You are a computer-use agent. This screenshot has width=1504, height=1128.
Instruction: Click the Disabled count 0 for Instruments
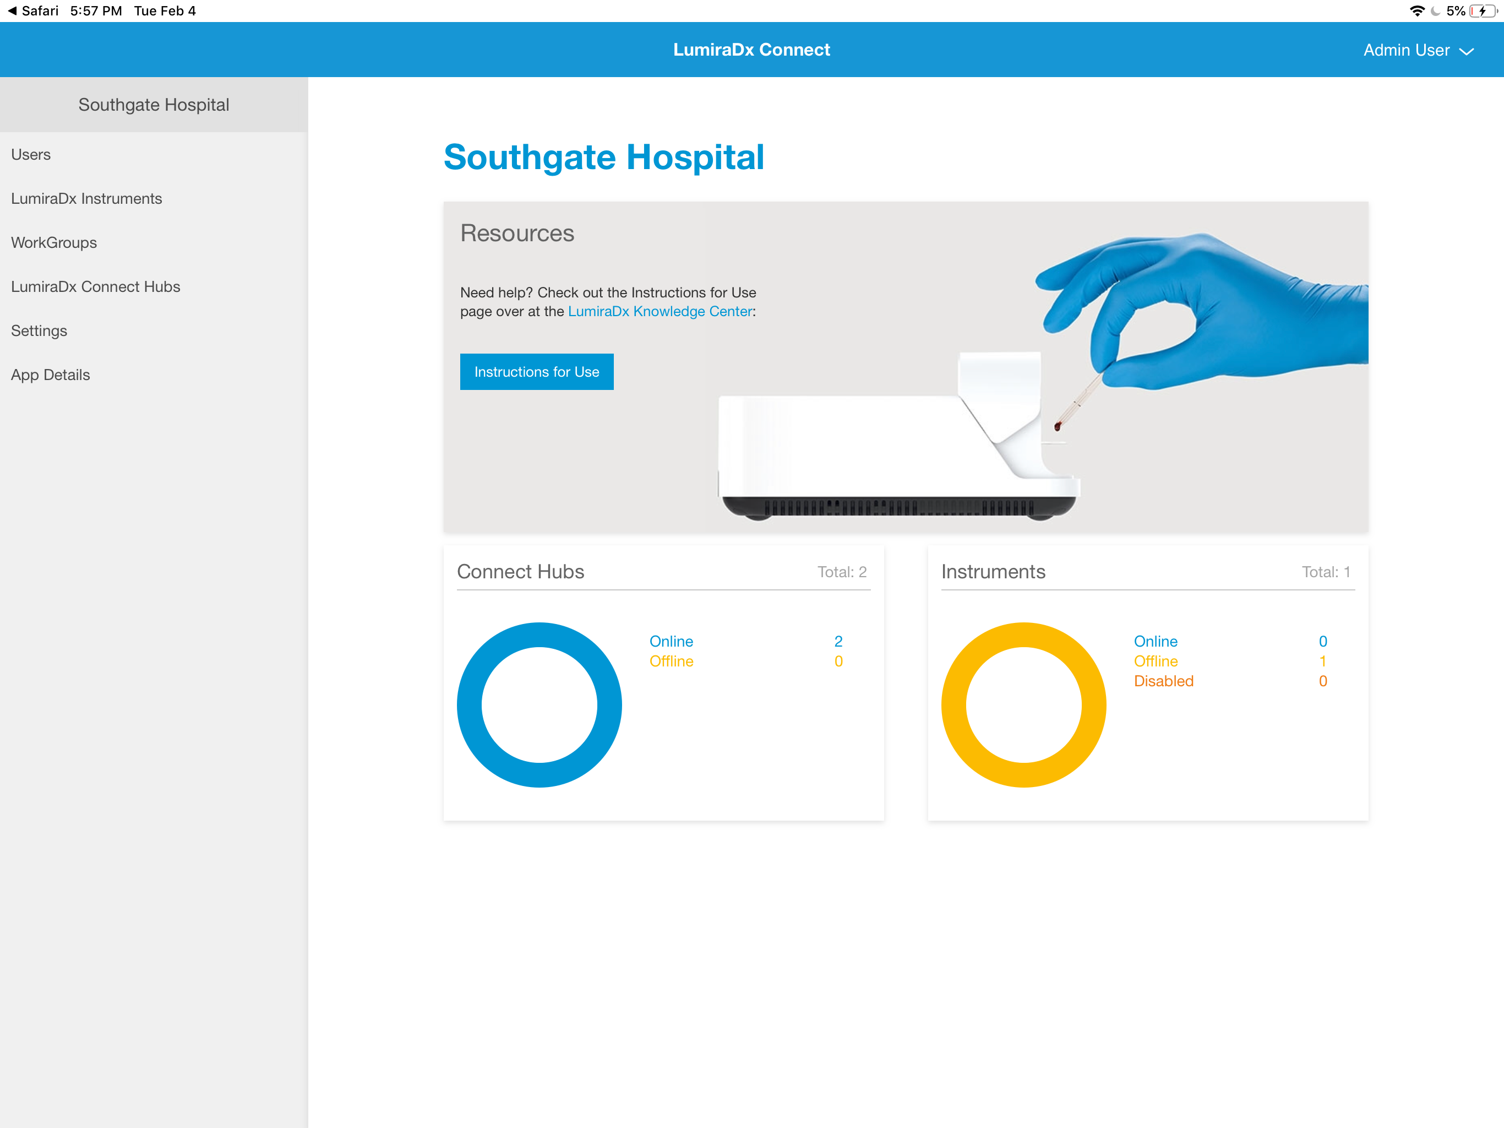click(1322, 681)
